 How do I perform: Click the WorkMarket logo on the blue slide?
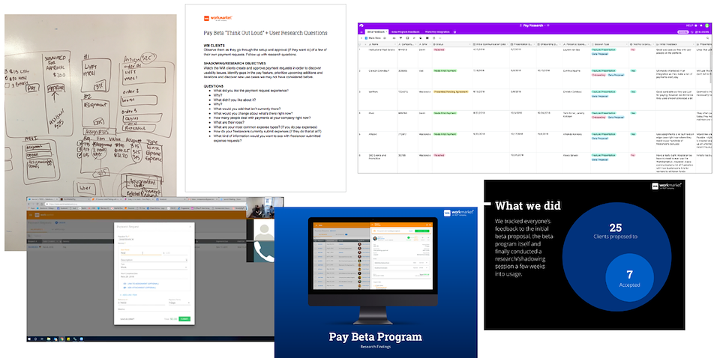click(458, 213)
